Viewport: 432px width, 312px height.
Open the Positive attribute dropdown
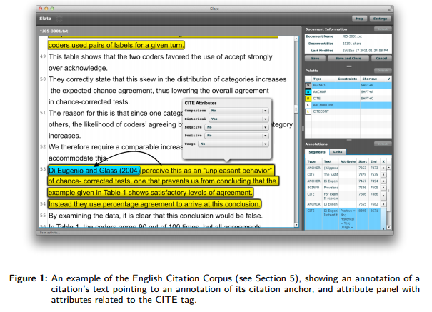(236, 136)
